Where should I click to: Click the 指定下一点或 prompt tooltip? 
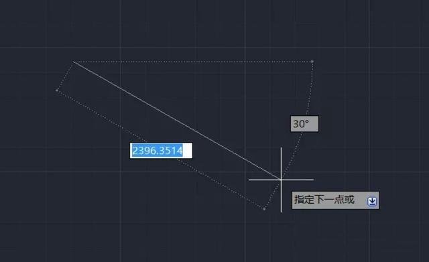(x=336, y=200)
